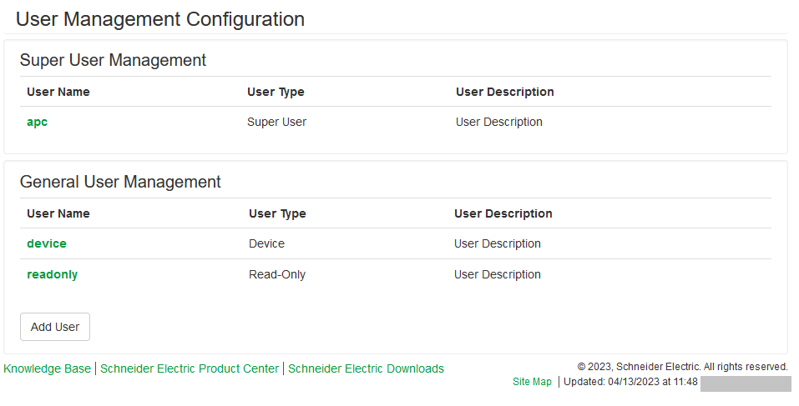Open the Site Map link
Image resolution: width=799 pixels, height=406 pixels.
pyautogui.click(x=532, y=382)
